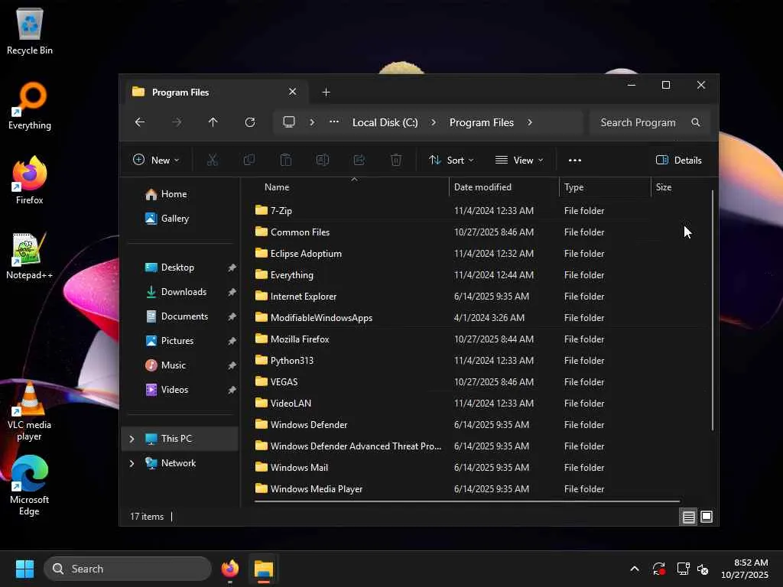
Task: Expand chevron after Local Disk (C:)
Action: point(434,122)
